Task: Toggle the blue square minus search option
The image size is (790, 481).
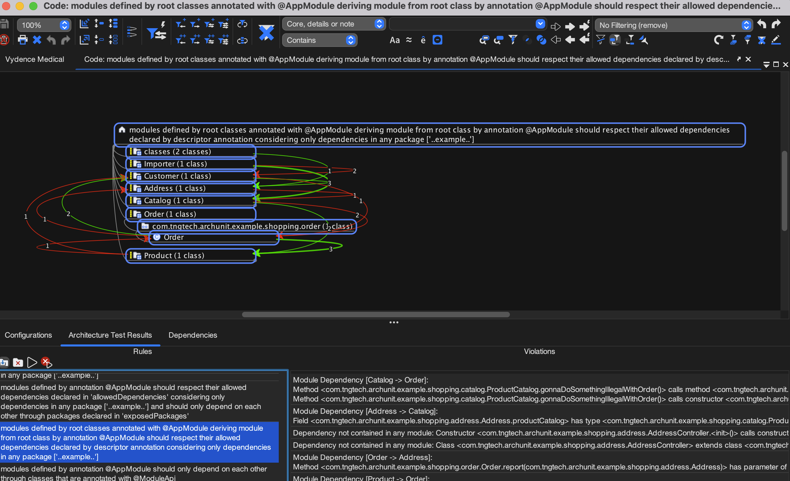Action: point(437,40)
